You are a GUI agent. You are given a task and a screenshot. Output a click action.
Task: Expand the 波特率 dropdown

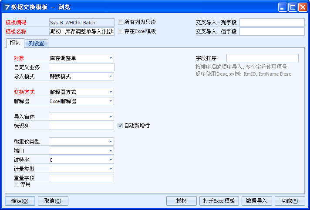point(111,160)
